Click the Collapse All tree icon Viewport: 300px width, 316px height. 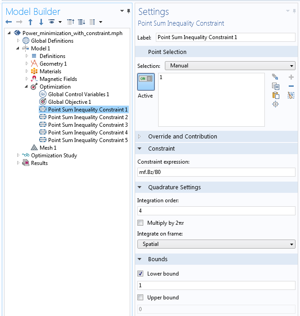(71, 22)
